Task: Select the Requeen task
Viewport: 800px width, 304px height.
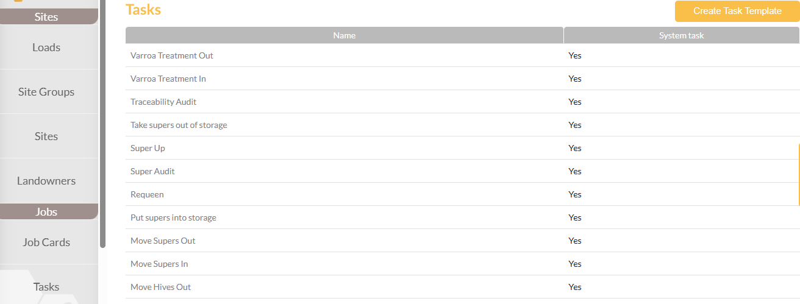Action: pos(147,194)
